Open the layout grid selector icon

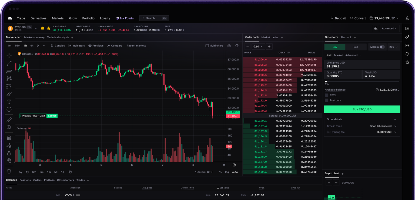376,28
